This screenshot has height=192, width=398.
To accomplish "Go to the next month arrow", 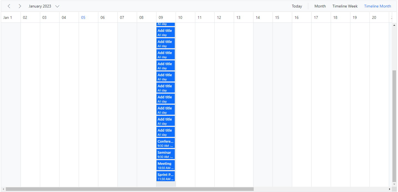I will tap(20, 6).
